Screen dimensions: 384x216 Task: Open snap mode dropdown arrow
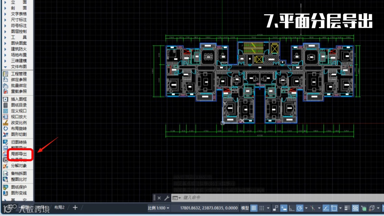(x=268, y=208)
